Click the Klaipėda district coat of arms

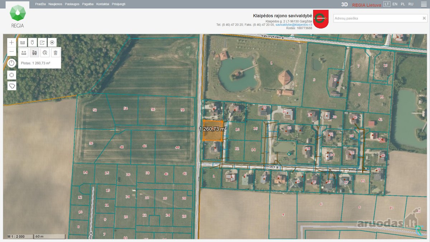[x=321, y=19]
